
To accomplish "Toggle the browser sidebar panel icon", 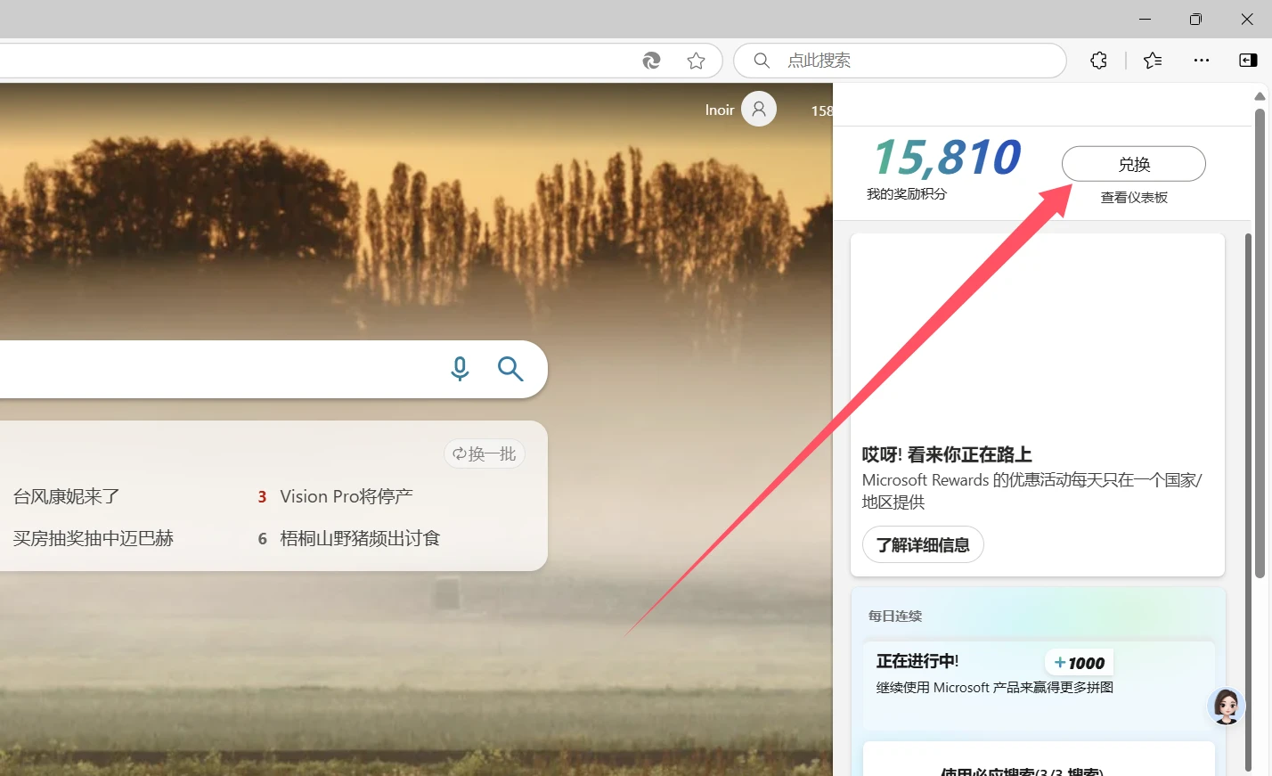I will tap(1248, 61).
